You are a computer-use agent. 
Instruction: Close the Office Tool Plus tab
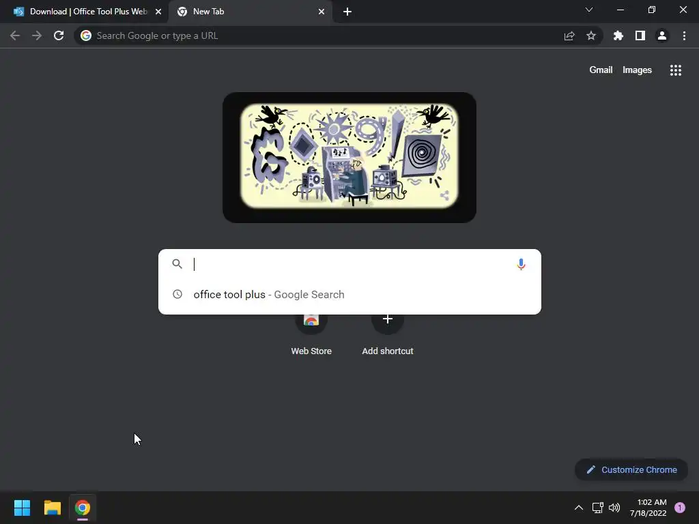coord(158,12)
